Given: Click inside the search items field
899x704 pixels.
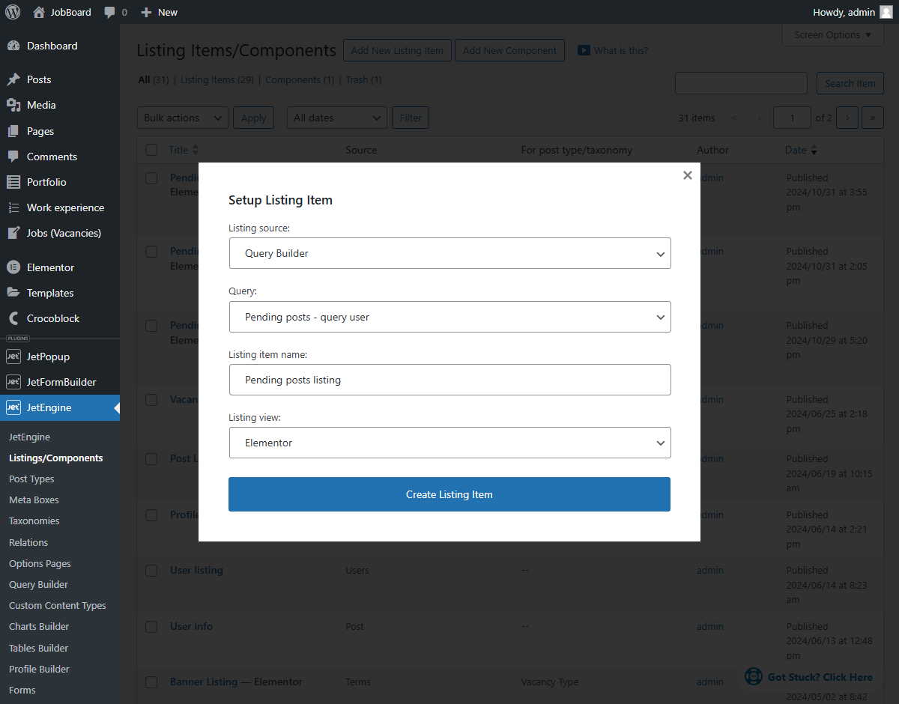Looking at the screenshot, I should coord(741,83).
